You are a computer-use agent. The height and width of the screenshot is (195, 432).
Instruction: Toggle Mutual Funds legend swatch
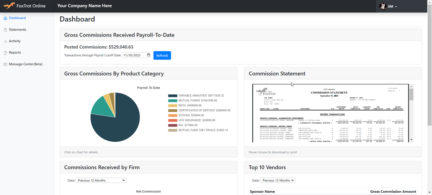172,101
